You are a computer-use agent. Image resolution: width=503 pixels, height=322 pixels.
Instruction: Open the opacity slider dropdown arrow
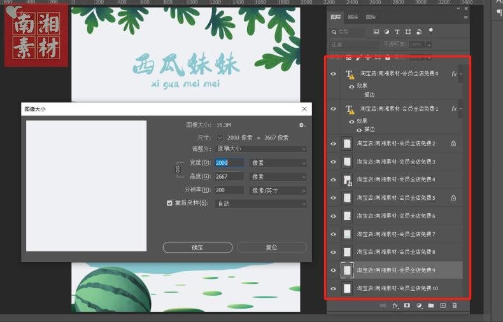coord(429,45)
